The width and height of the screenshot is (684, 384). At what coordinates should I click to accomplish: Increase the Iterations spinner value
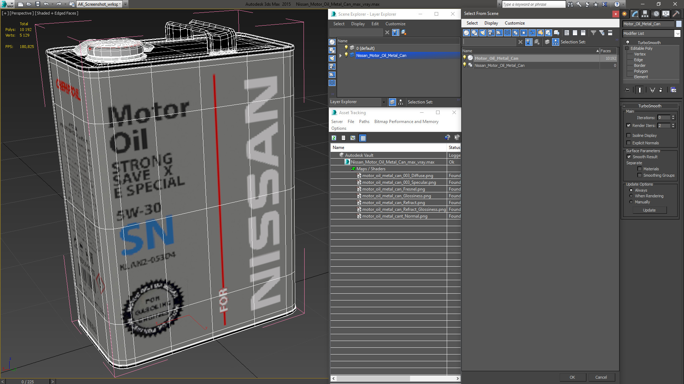(x=673, y=116)
